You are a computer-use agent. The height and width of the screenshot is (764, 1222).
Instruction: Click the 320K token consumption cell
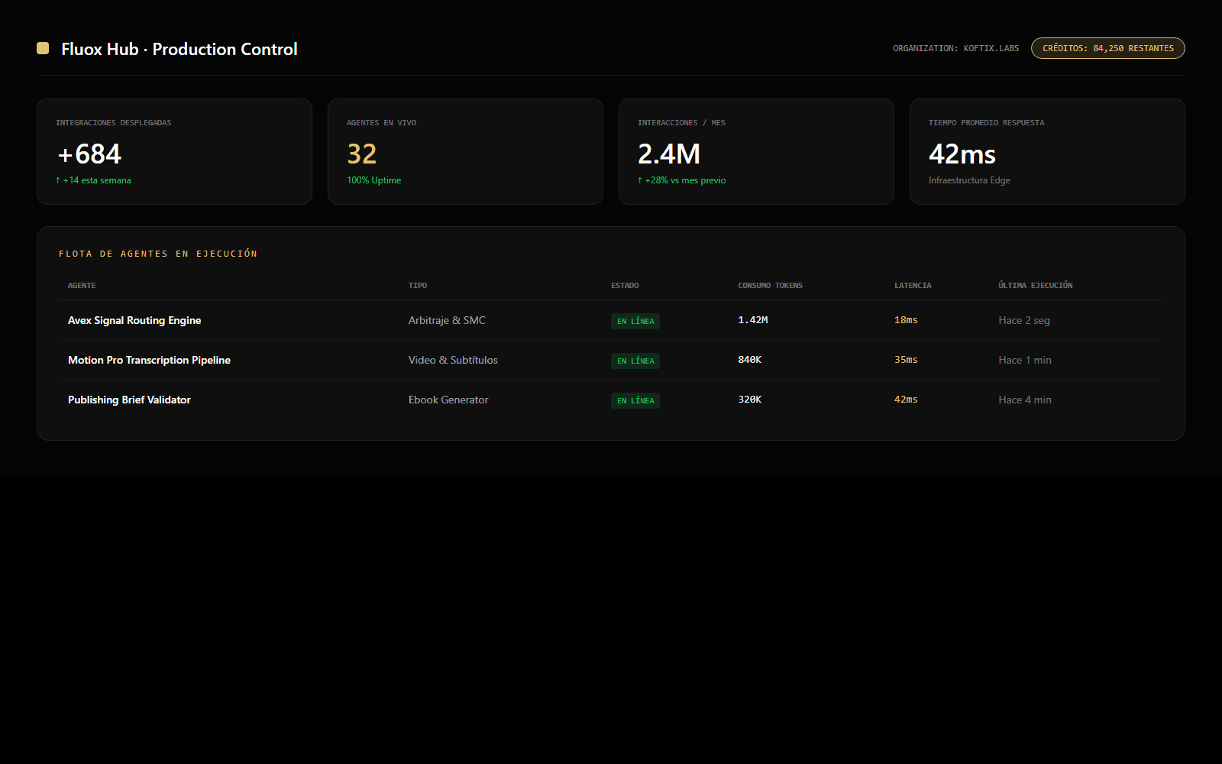[x=750, y=400]
